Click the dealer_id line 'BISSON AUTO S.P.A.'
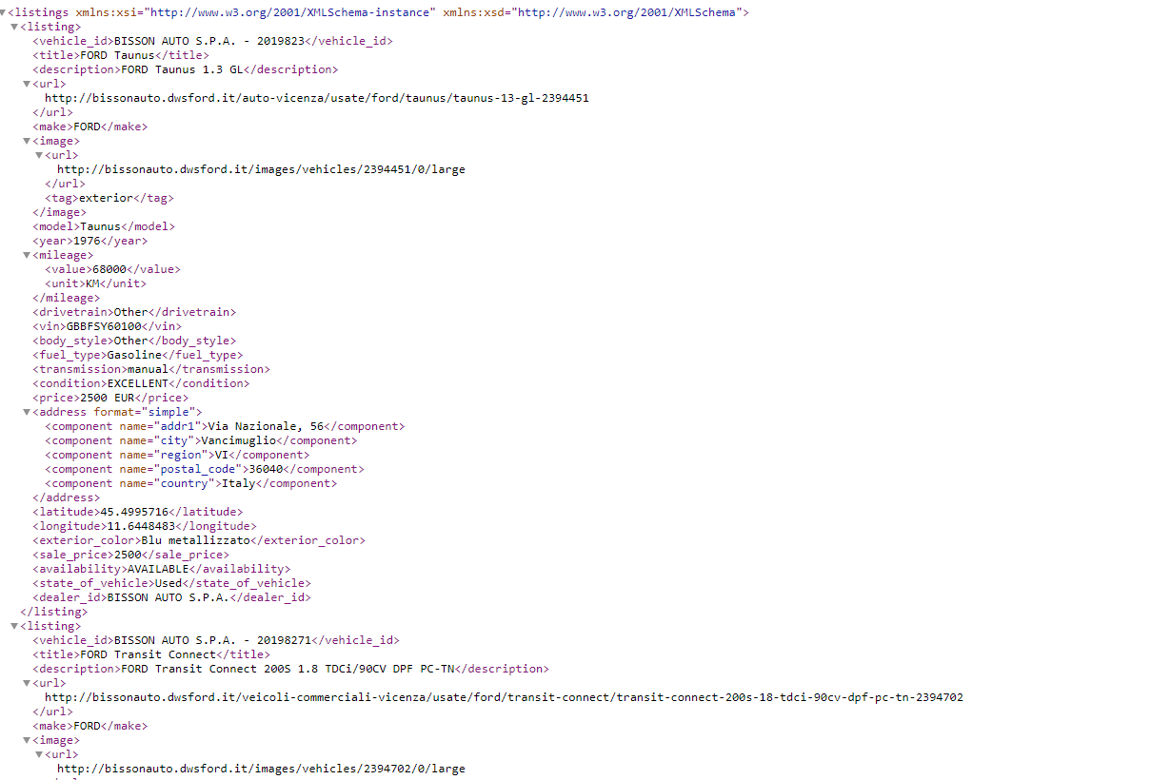Image resolution: width=1151 pixels, height=780 pixels. (171, 597)
